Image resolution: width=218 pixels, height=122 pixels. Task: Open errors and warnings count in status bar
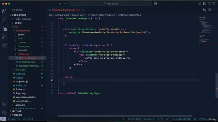[x=28, y=119]
